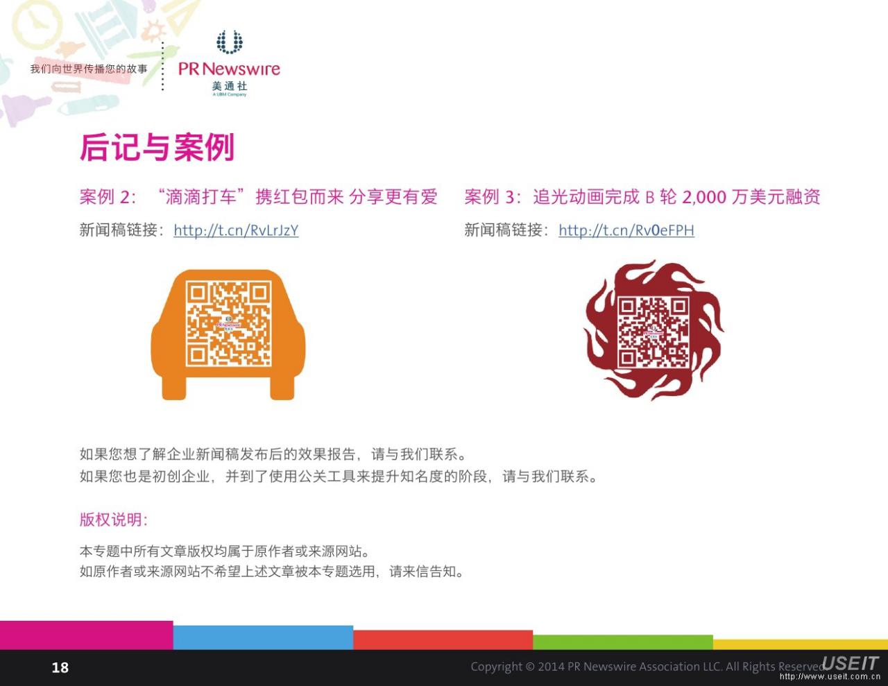Click the red flame QR code
This screenshot has height=686, width=888.
(654, 330)
